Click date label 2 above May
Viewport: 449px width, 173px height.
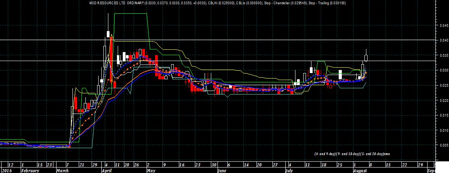(x=148, y=165)
